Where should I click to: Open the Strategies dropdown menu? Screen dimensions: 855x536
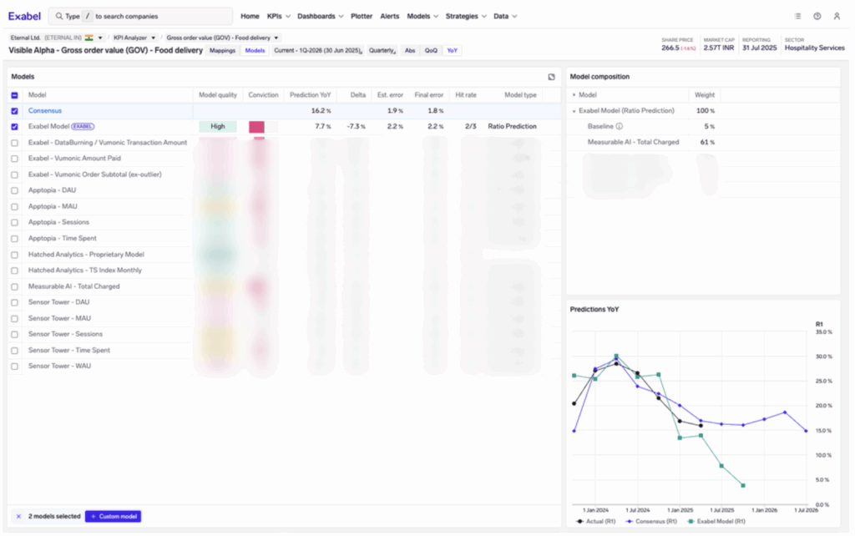tap(466, 17)
